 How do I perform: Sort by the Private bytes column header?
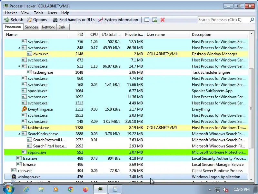[x=134, y=35]
